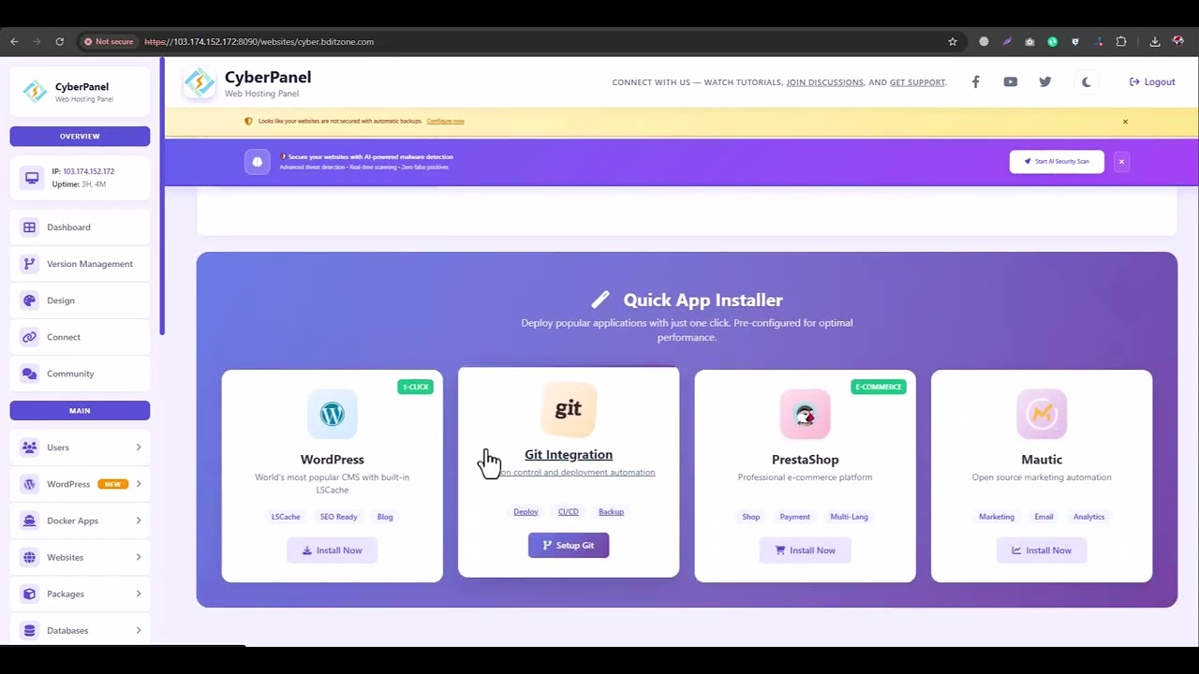Reload the page with the refresh icon

[60, 41]
